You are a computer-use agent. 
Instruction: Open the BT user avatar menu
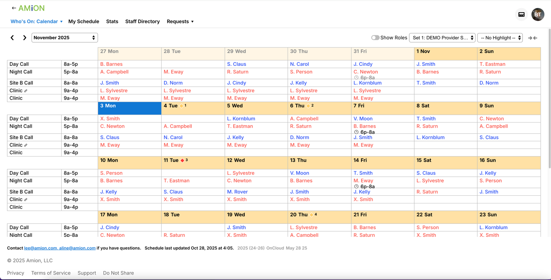(538, 15)
